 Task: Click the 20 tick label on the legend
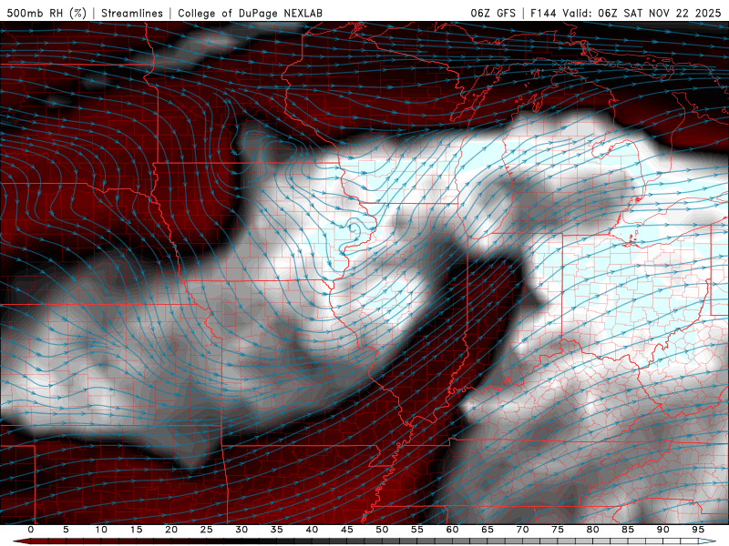click(x=171, y=530)
